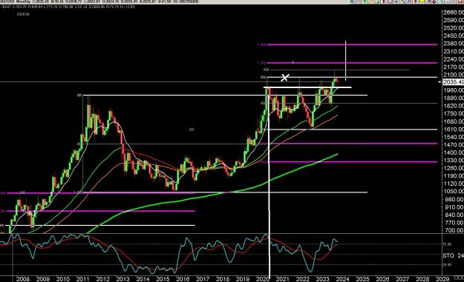Click the 1750.00 price axis label

pos(454,113)
